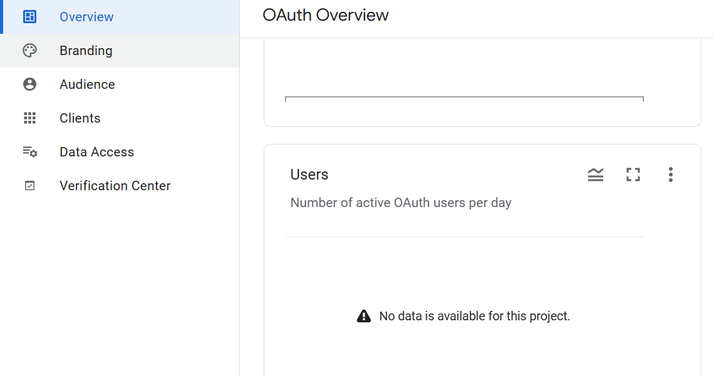Open the Data Access menu item
The height and width of the screenshot is (376, 714).
coord(96,152)
